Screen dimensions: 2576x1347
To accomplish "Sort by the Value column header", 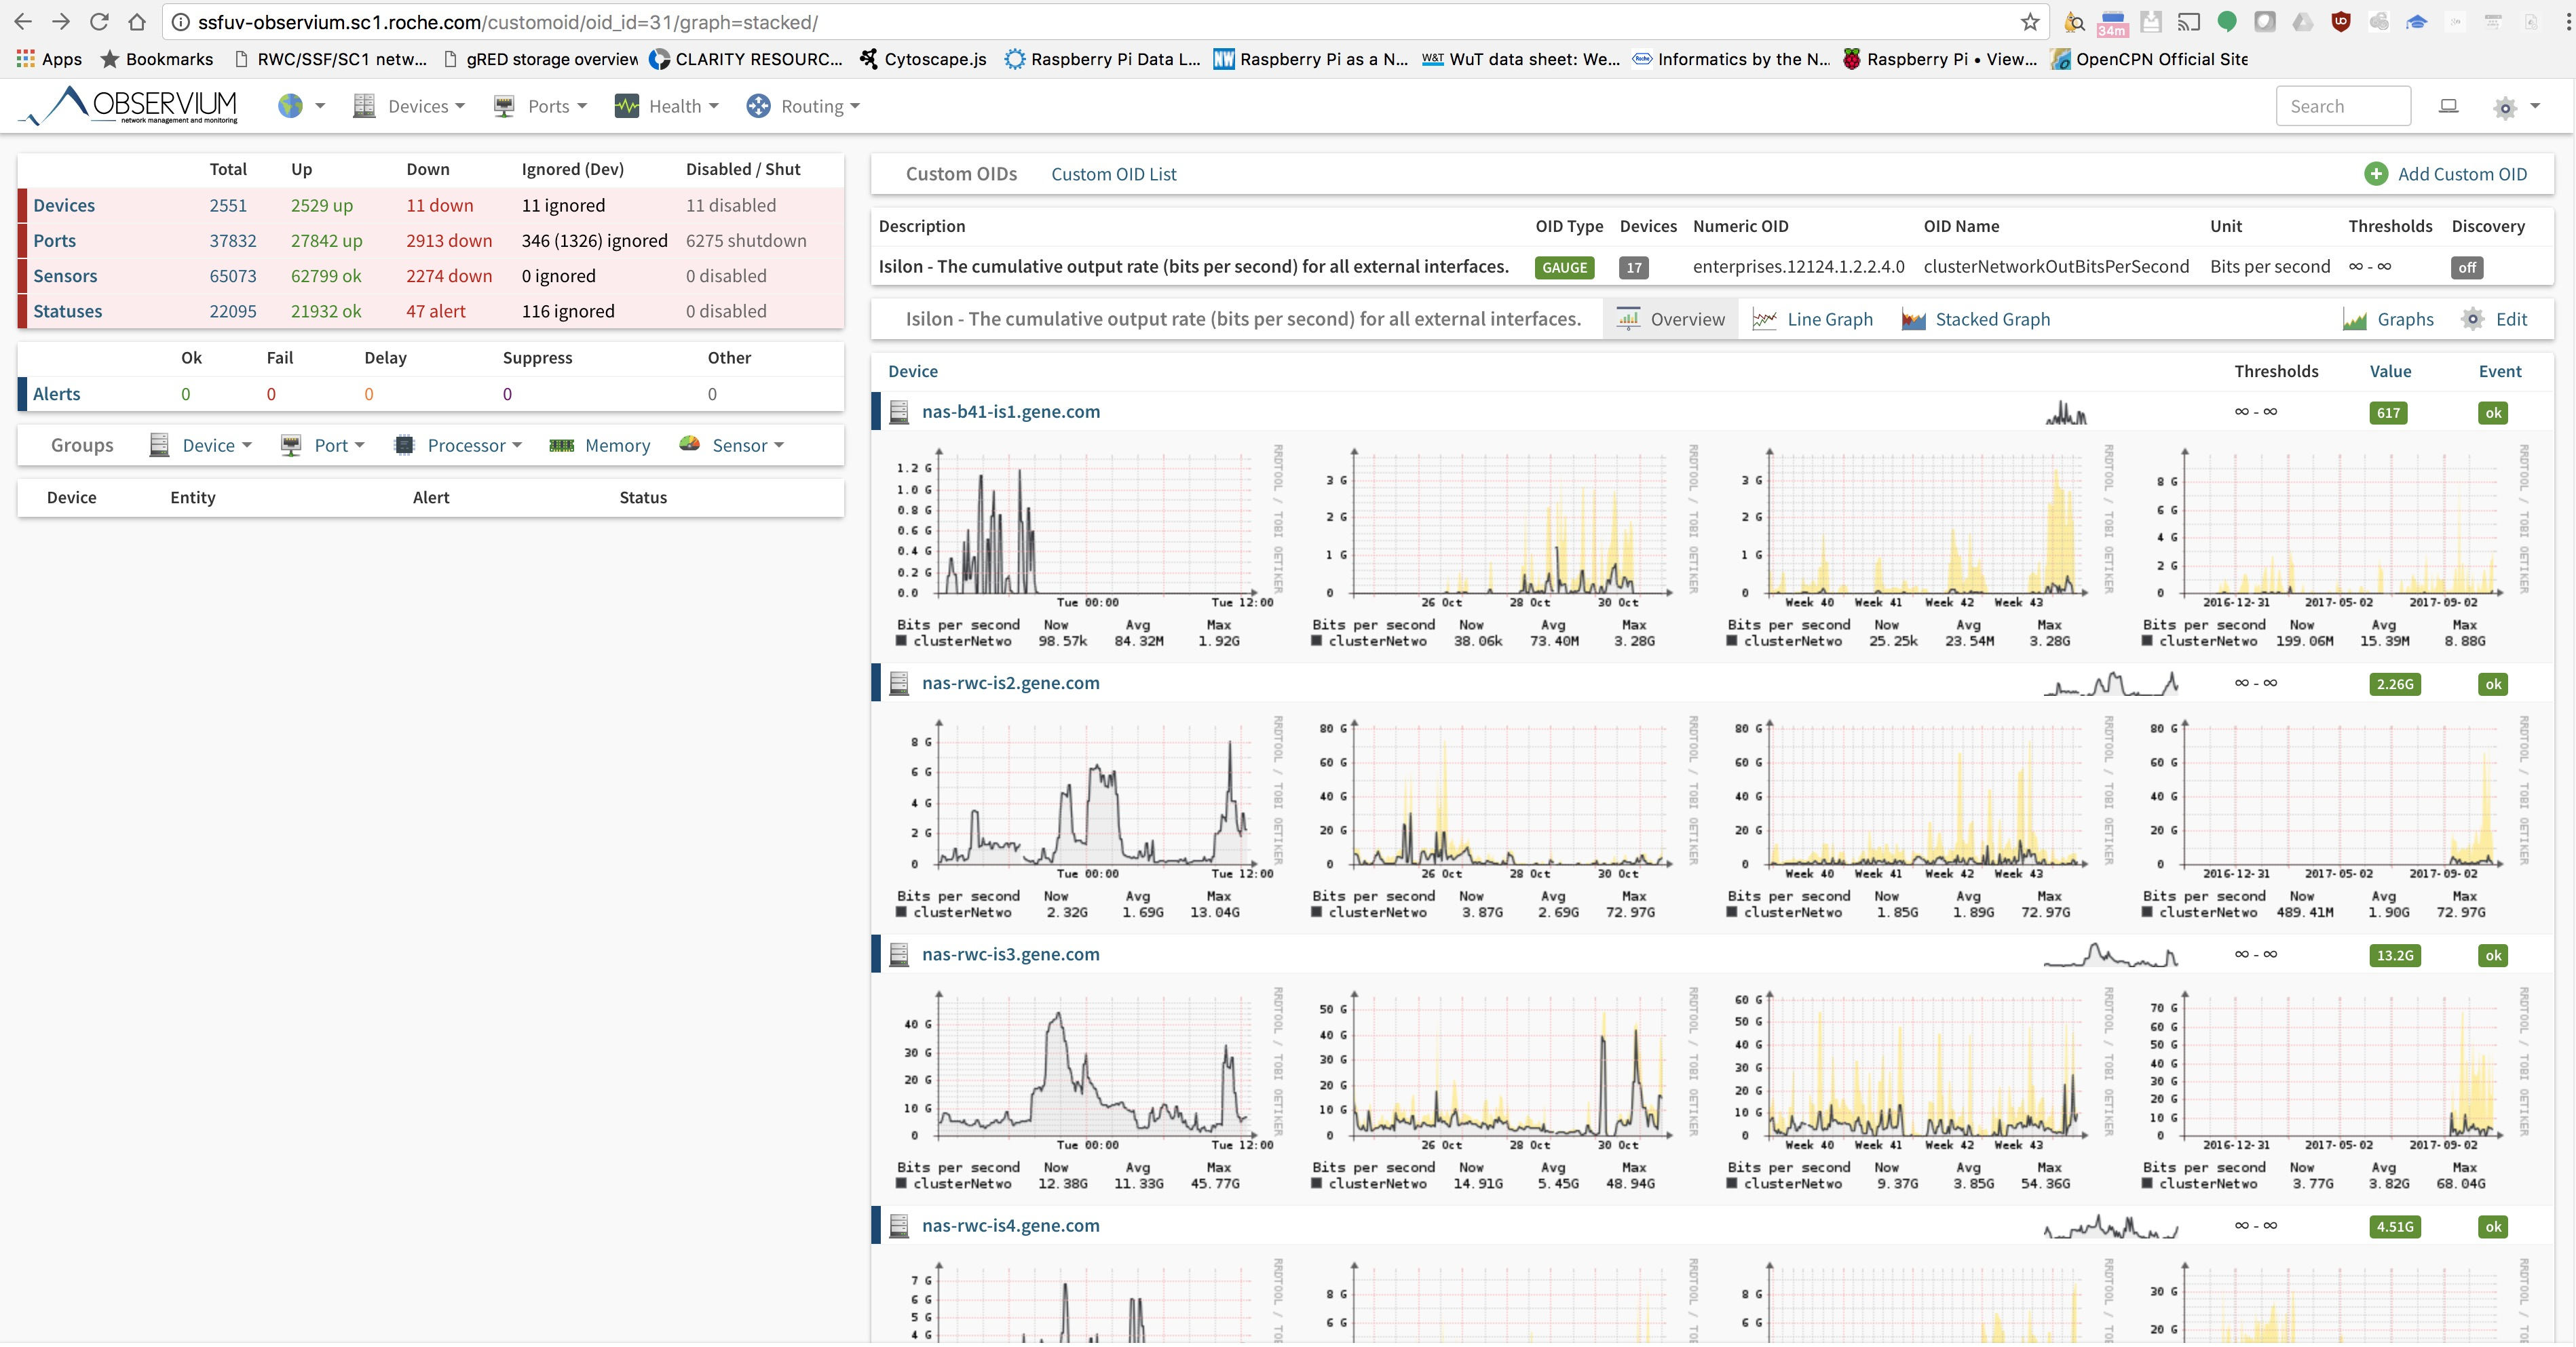I will coord(2390,371).
